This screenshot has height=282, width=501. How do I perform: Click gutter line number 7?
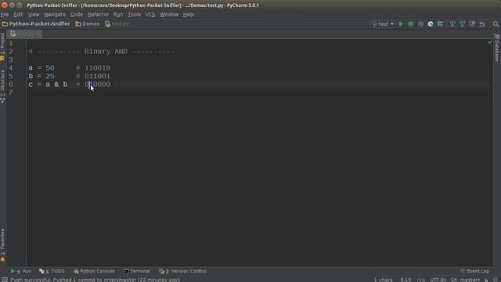click(x=10, y=92)
